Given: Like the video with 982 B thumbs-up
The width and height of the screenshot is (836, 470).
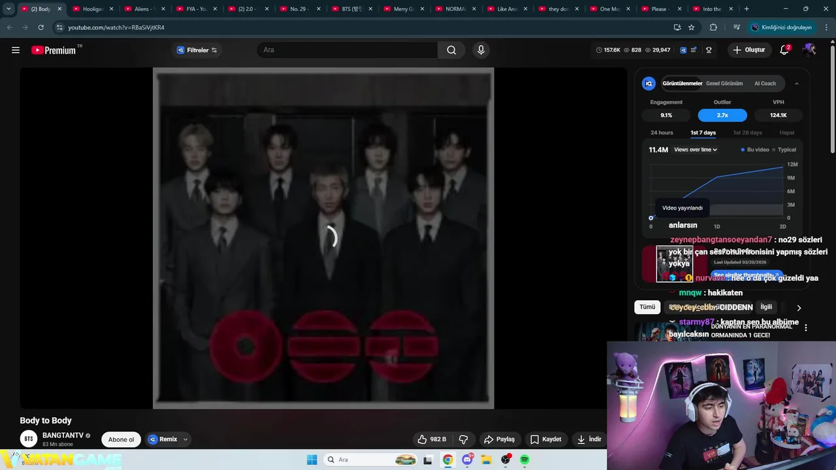Looking at the screenshot, I should tap(432, 439).
